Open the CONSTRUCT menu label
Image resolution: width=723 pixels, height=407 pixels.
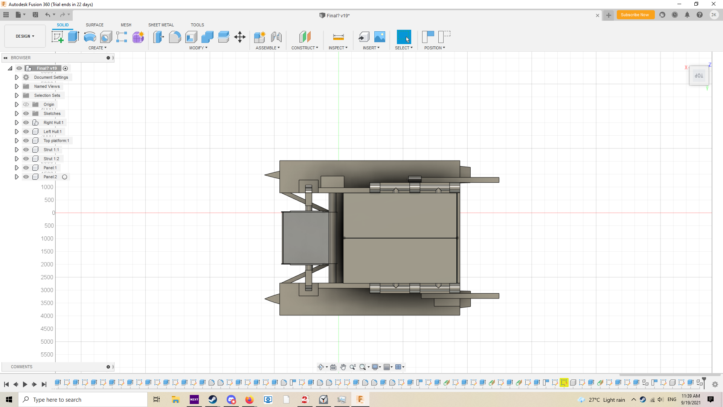(x=304, y=48)
